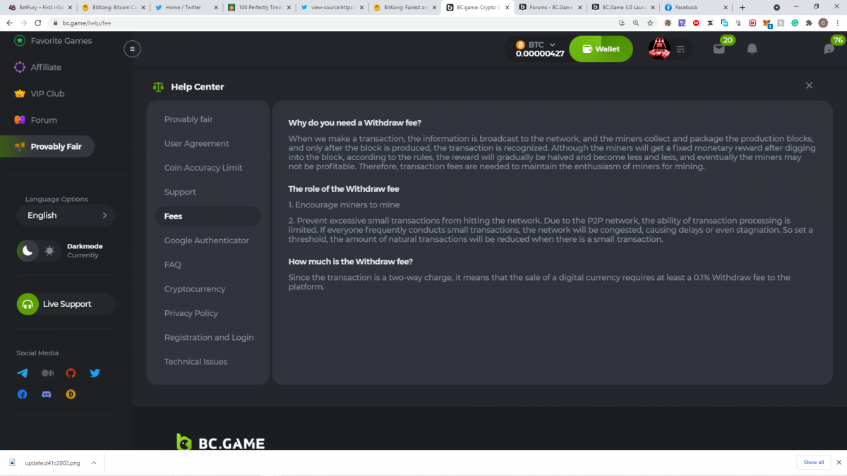
Task: Expand the BTC currency dropdown
Action: click(x=539, y=49)
